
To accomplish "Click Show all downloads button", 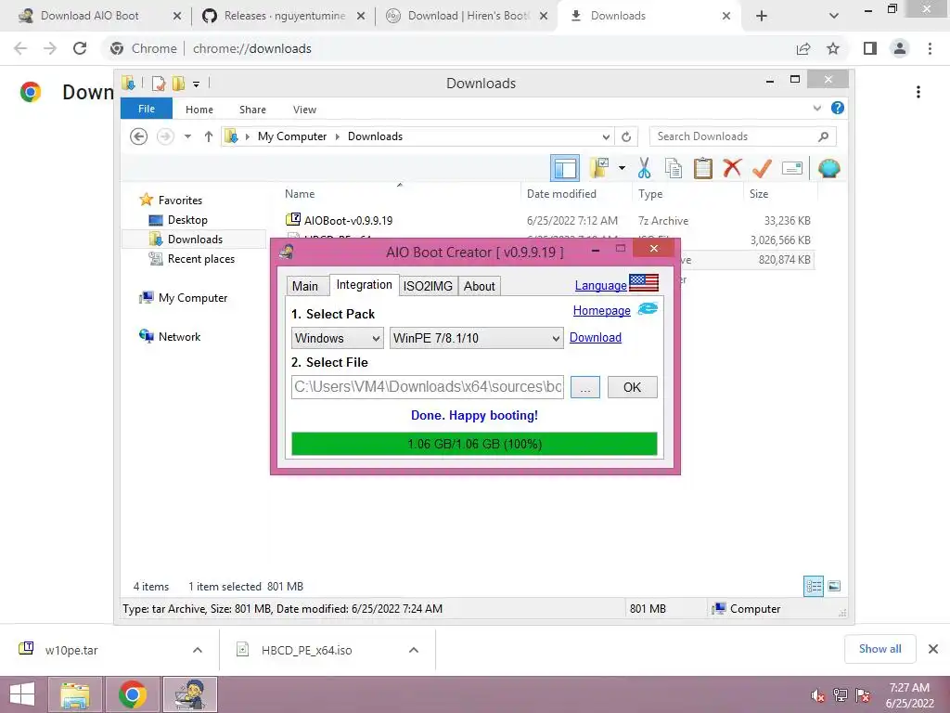I will pyautogui.click(x=879, y=649).
